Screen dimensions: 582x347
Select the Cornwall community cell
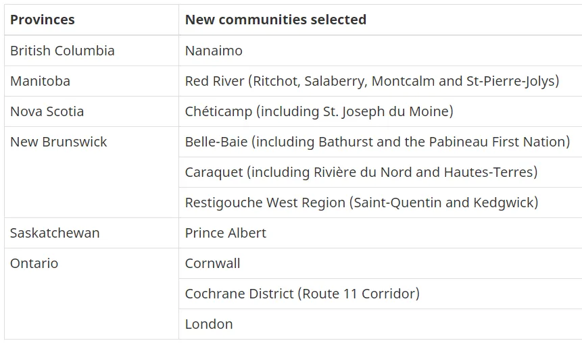pyautogui.click(x=212, y=263)
